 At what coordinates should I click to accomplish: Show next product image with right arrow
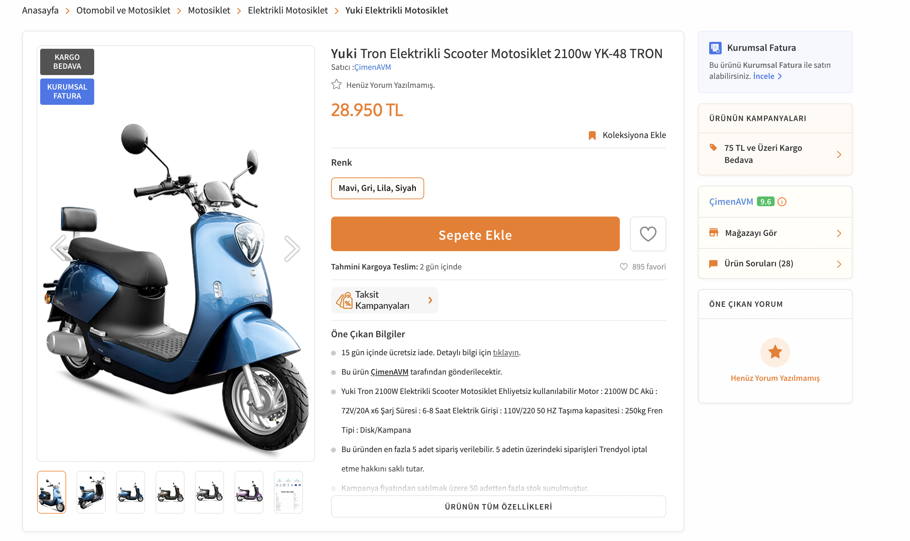point(292,248)
